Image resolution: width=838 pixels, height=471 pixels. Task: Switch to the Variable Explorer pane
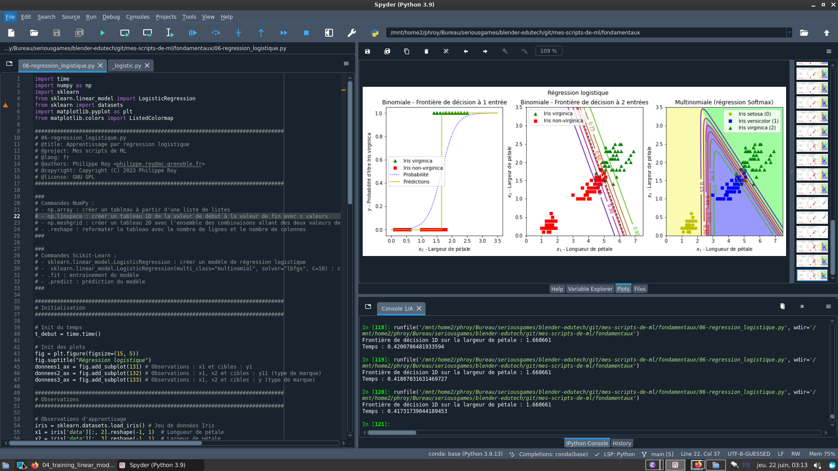(x=590, y=289)
